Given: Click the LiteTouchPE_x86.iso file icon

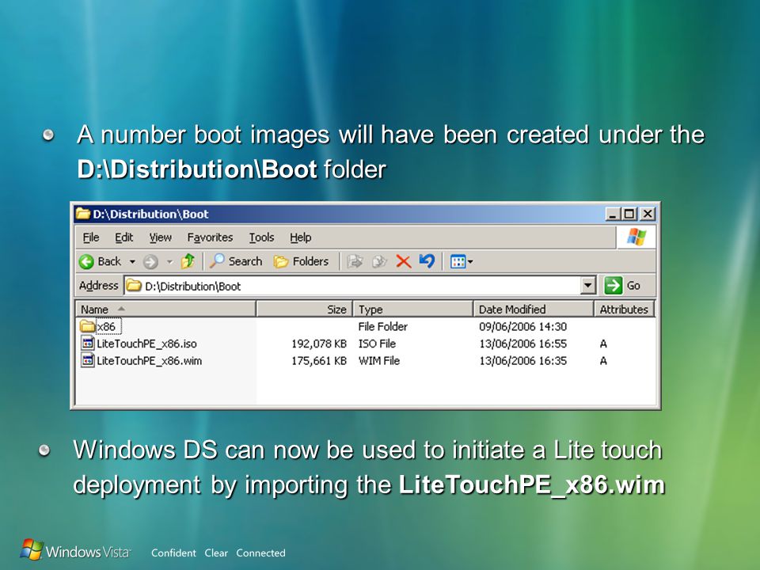Looking at the screenshot, I should pyautogui.click(x=88, y=343).
